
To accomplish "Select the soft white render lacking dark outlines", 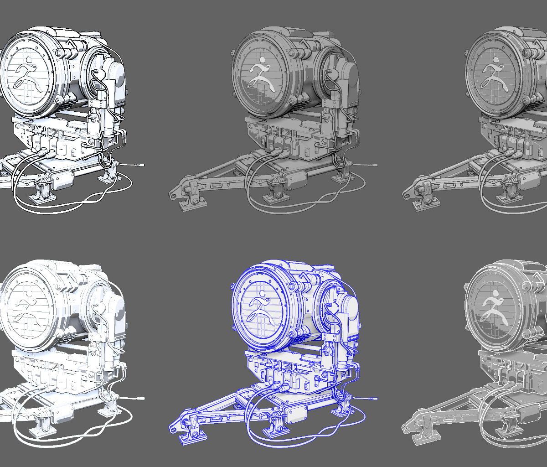I will tap(72, 353).
